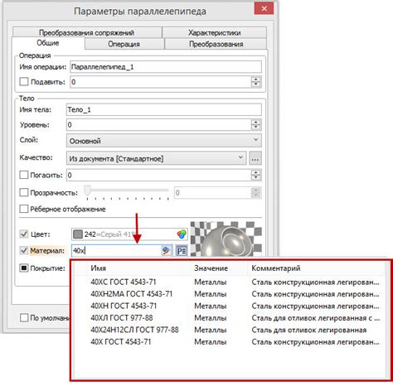Image resolution: width=393 pixels, height=386 pixels.
Task: Enable the Подавить checkbox
Action: tap(24, 82)
